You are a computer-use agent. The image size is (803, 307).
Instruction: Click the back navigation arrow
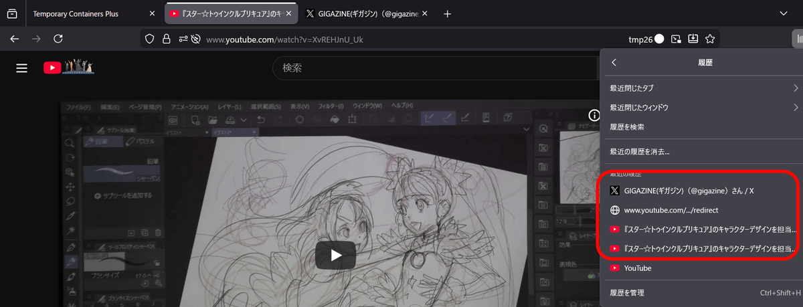tap(14, 39)
